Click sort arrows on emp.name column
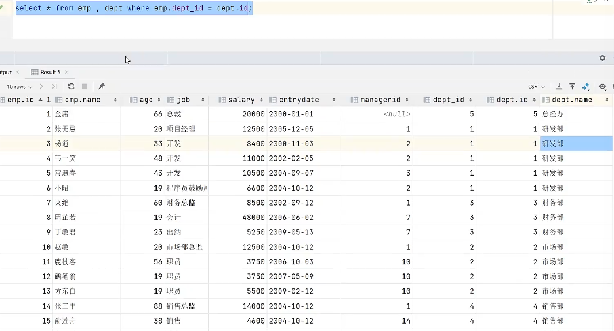 [x=115, y=100]
